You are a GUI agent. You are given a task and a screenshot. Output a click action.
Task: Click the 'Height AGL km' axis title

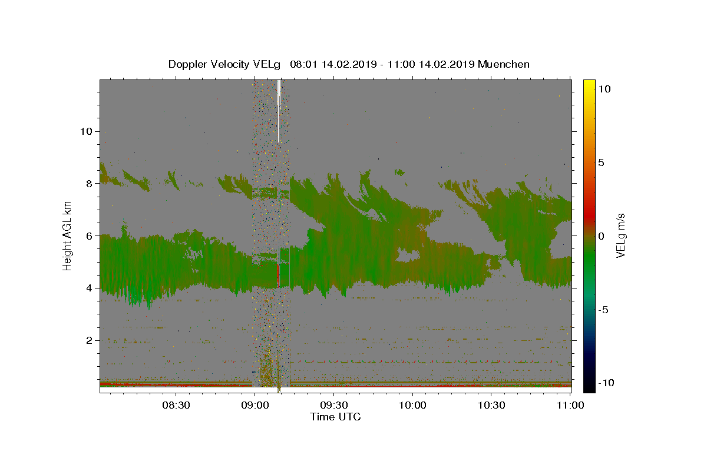pyautogui.click(x=67, y=235)
